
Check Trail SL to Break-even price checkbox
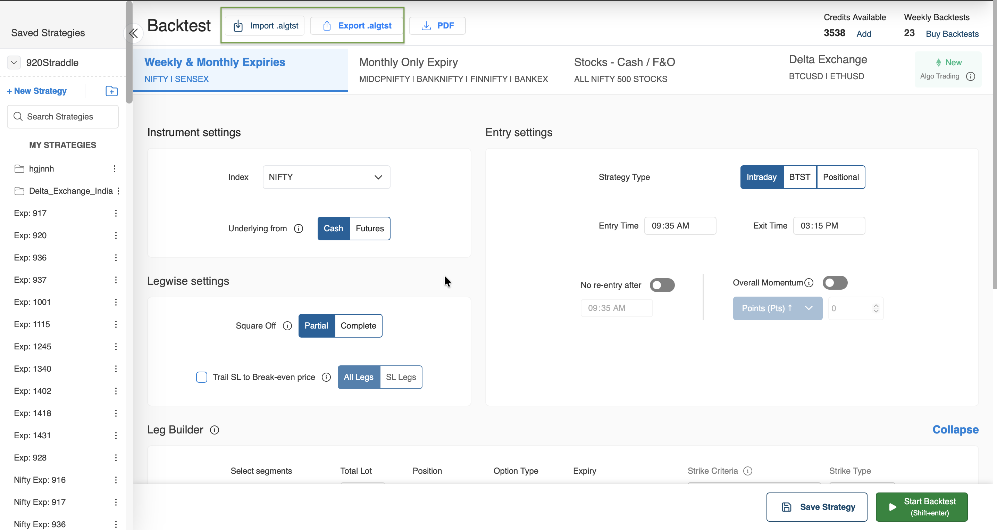pos(202,377)
